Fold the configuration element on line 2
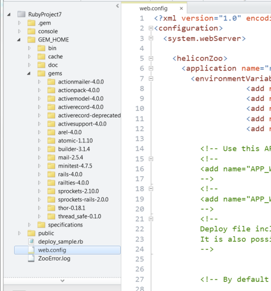This screenshot has height=291, width=271. coord(151,28)
